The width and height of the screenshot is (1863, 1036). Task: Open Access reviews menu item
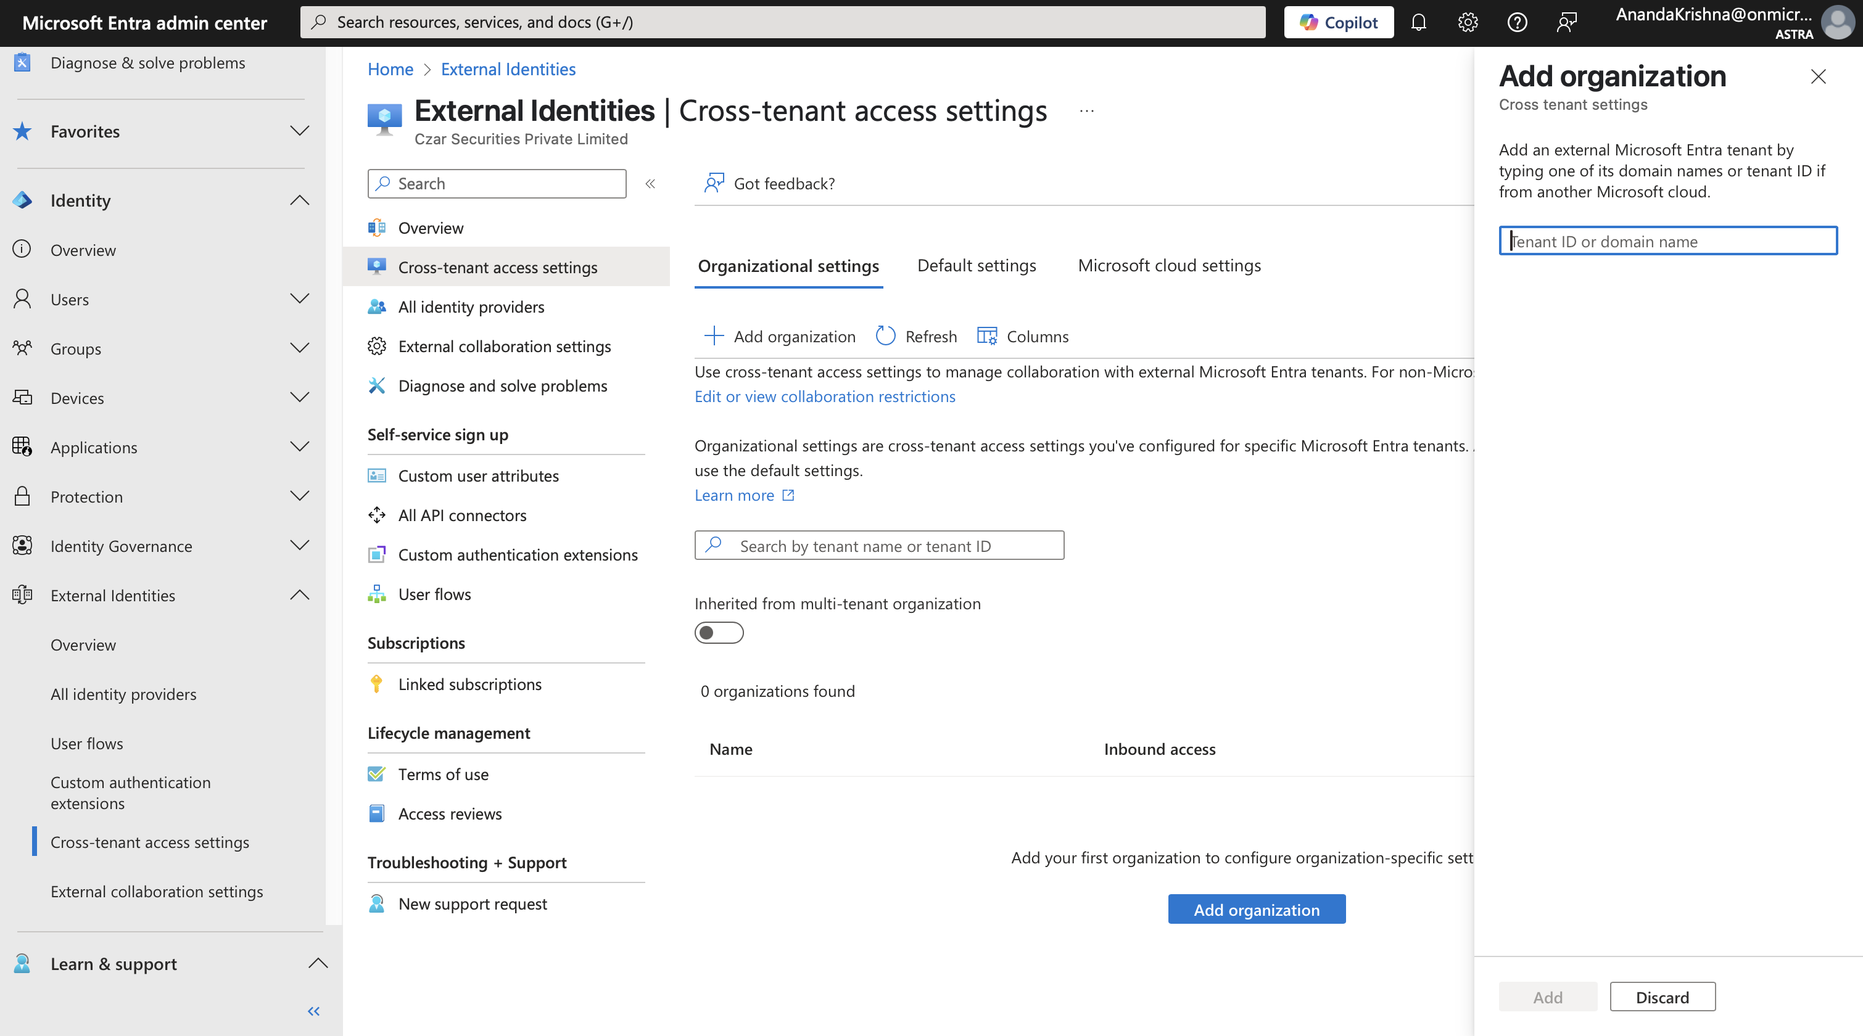pos(450,813)
